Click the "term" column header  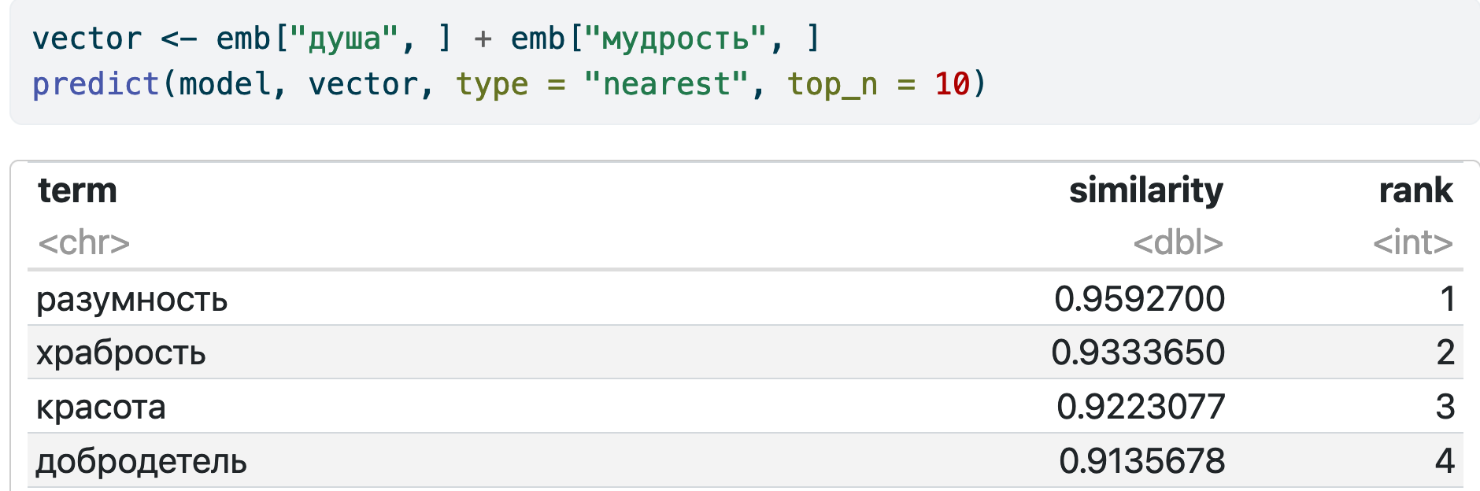pos(77,190)
